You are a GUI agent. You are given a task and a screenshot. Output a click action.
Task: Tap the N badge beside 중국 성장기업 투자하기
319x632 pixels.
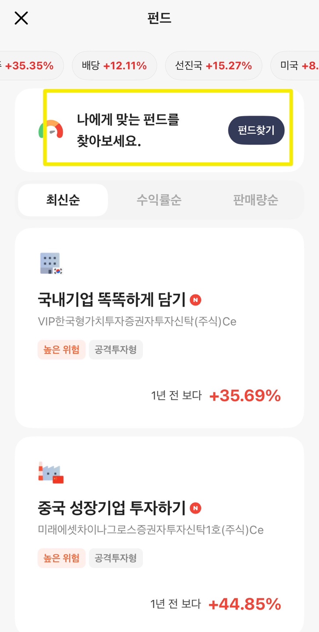(x=196, y=508)
